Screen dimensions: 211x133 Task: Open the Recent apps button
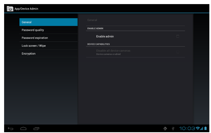36,129
